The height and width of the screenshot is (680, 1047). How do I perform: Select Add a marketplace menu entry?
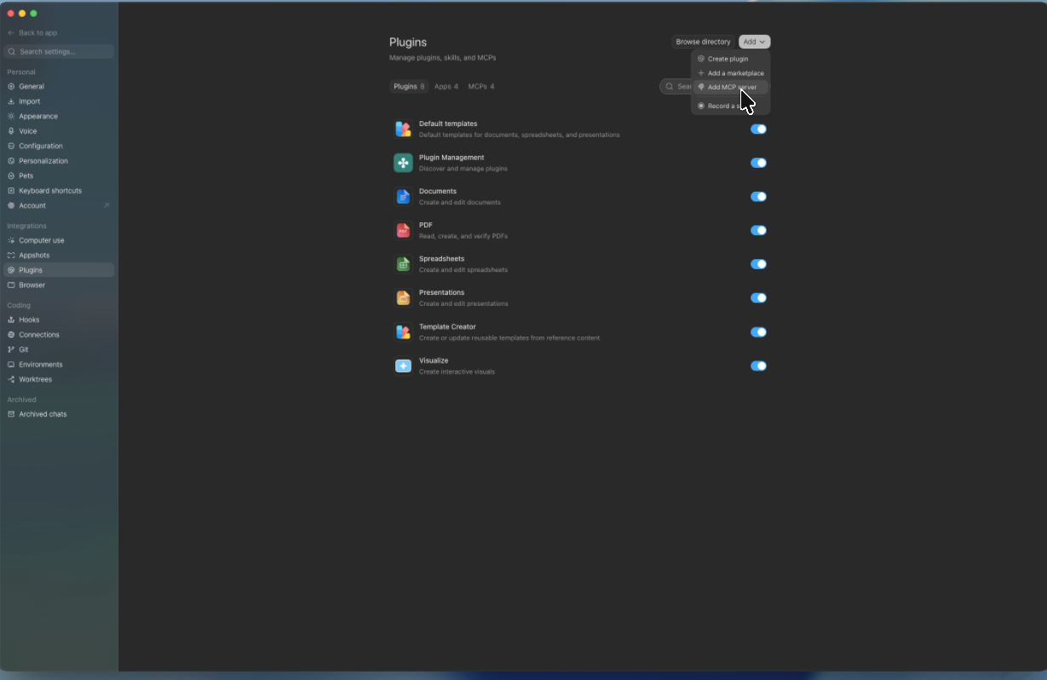tap(730, 73)
